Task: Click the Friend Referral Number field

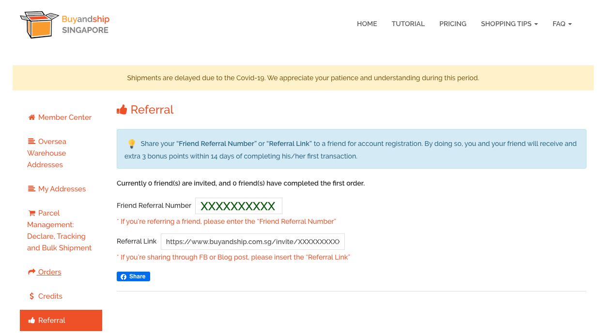Action: tap(239, 206)
